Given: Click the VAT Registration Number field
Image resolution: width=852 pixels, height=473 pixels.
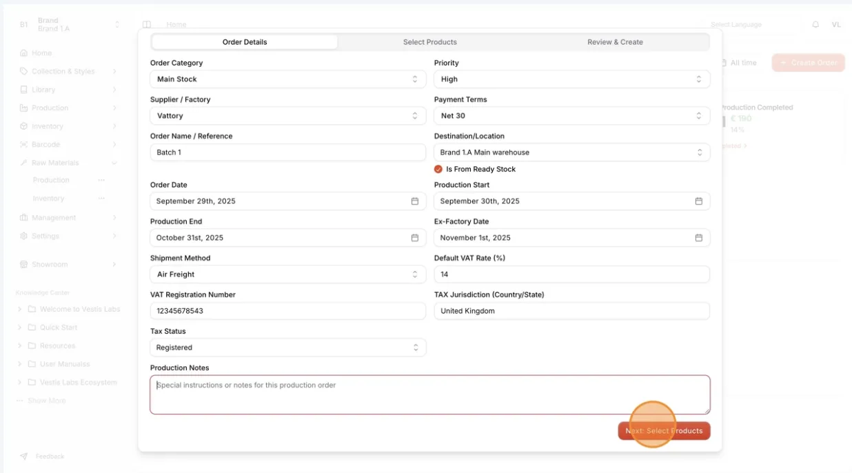Looking at the screenshot, I should click(288, 311).
